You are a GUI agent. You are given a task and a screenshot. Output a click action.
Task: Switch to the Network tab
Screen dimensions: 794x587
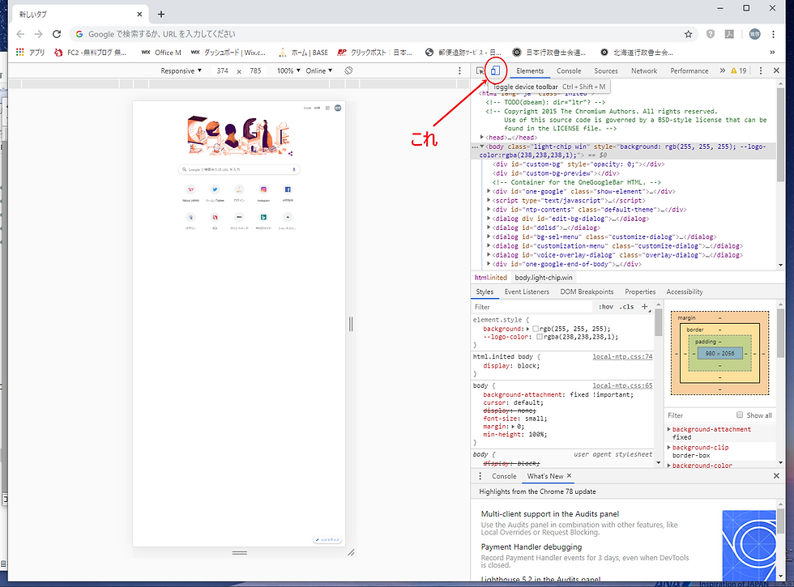pos(643,71)
